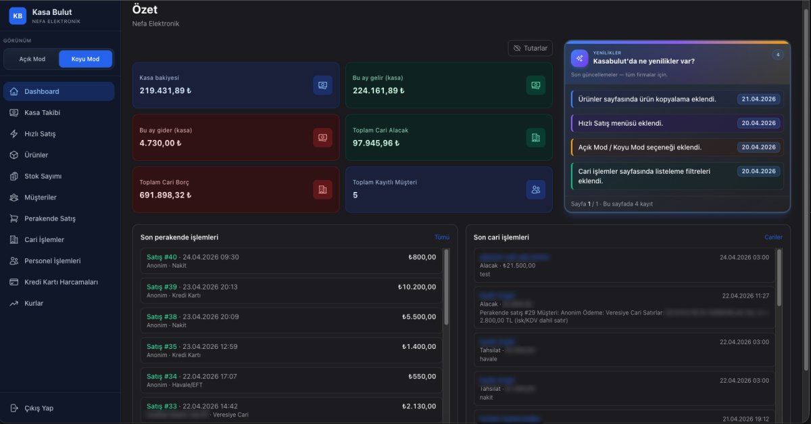Image resolution: width=811 pixels, height=424 pixels.
Task: Select Koyu Mod theme
Action: tap(85, 59)
